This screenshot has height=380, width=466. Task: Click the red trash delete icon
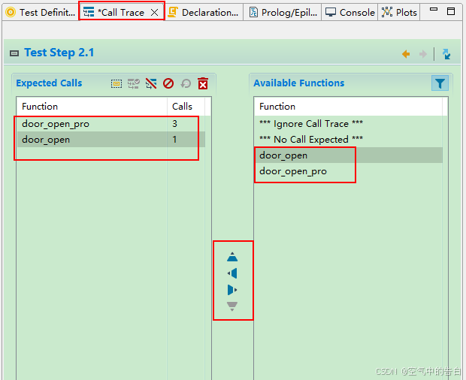tap(203, 83)
